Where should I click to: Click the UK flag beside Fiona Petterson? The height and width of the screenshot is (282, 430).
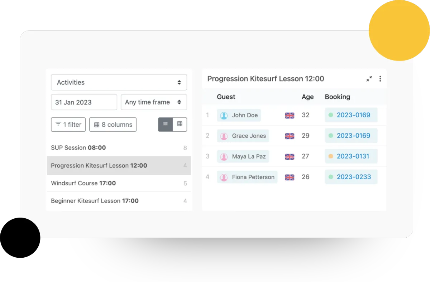click(x=290, y=177)
